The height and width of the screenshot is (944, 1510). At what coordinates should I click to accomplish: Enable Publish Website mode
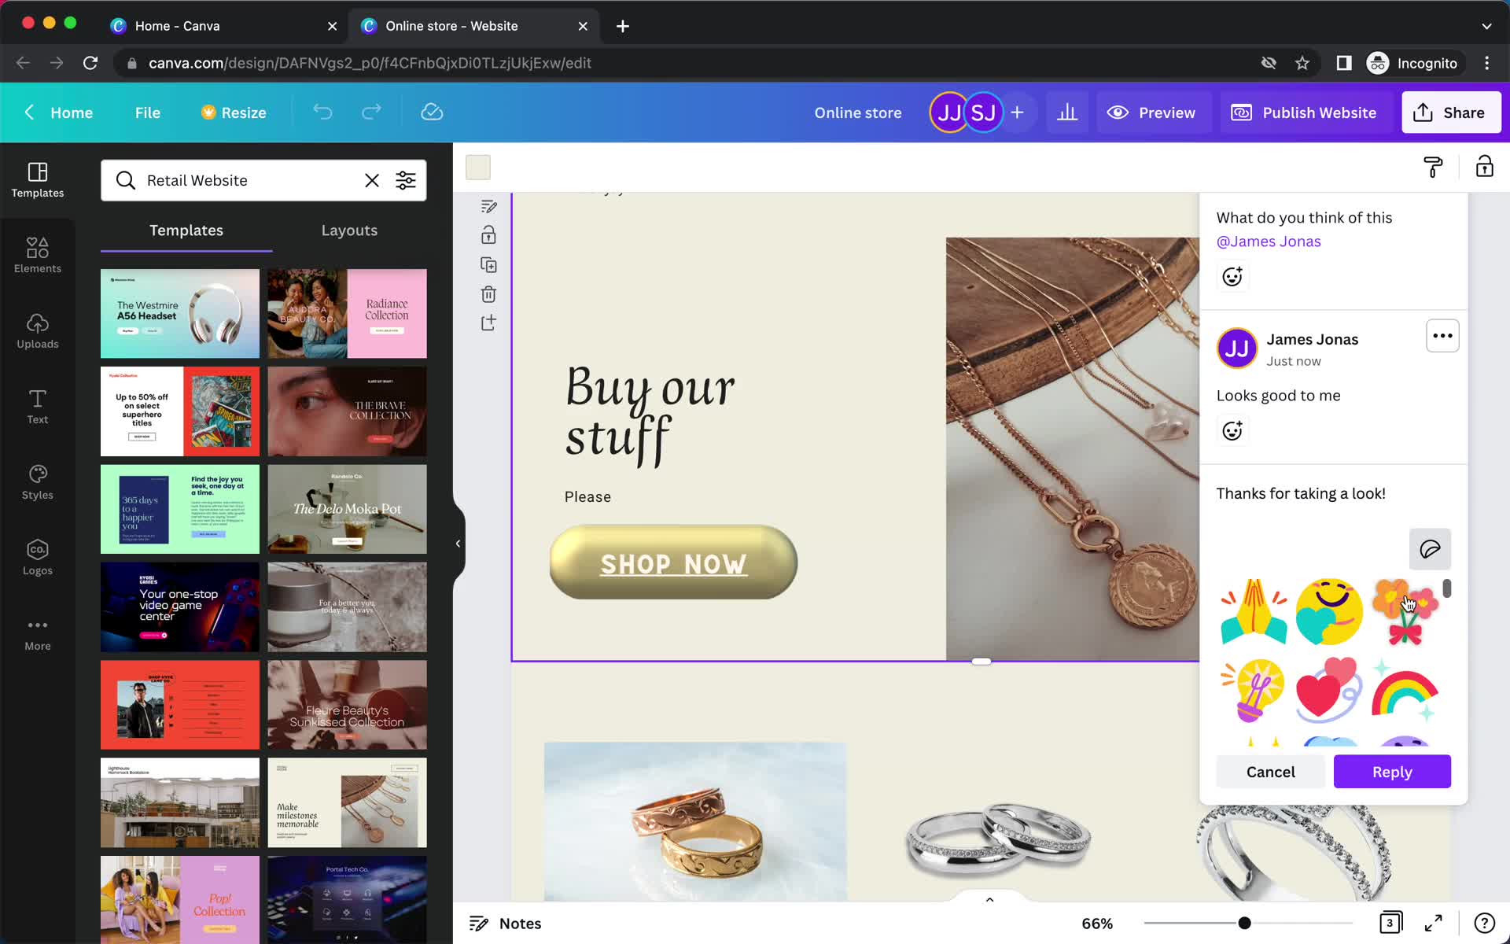point(1306,112)
